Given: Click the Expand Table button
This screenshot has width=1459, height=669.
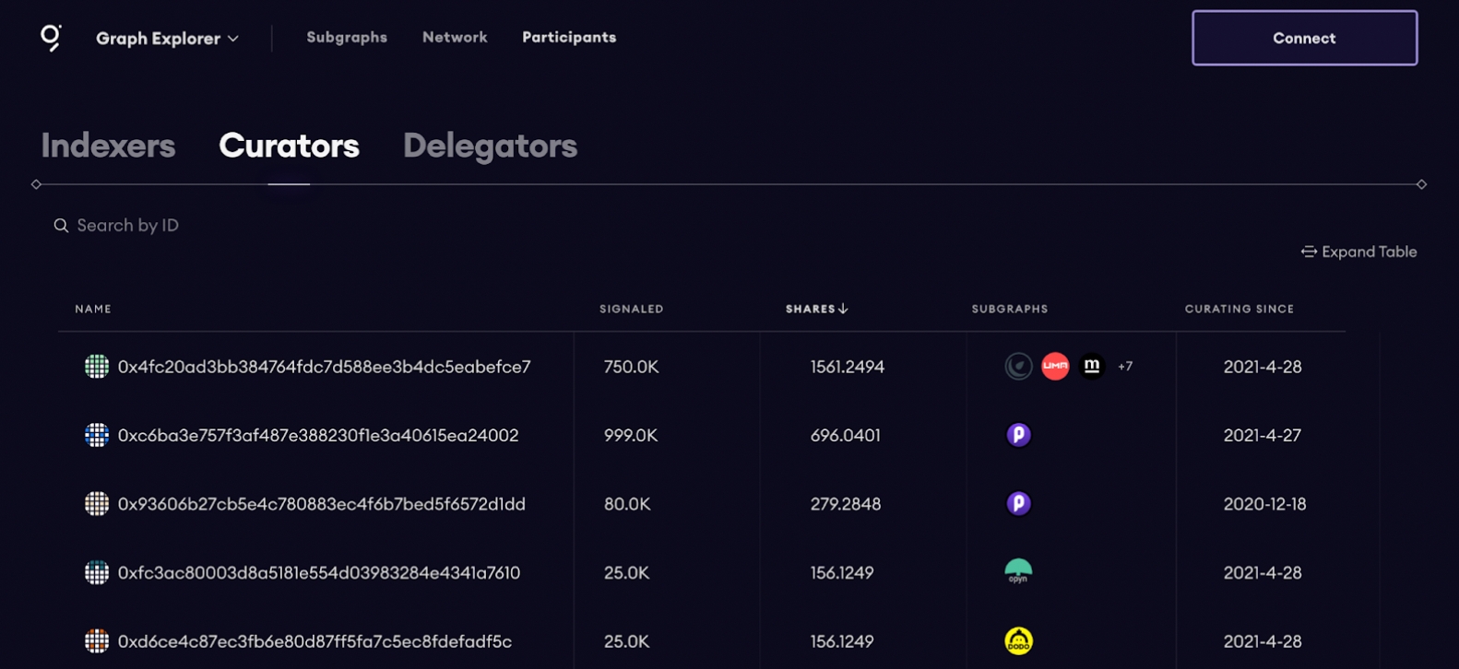Looking at the screenshot, I should coord(1358,252).
